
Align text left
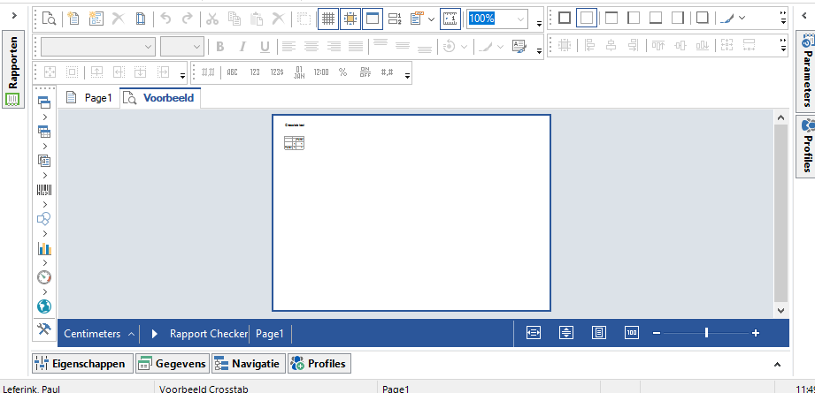(x=288, y=47)
